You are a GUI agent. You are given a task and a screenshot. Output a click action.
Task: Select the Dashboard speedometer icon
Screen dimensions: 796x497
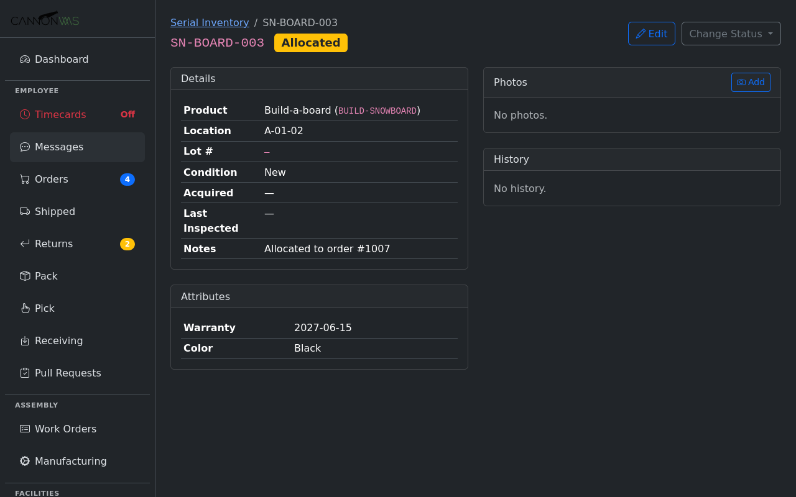pyautogui.click(x=24, y=58)
